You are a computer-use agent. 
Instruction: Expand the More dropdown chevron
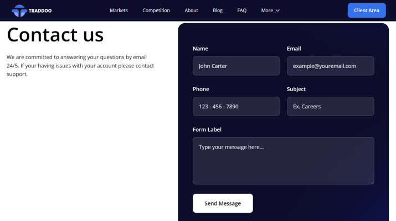point(277,10)
